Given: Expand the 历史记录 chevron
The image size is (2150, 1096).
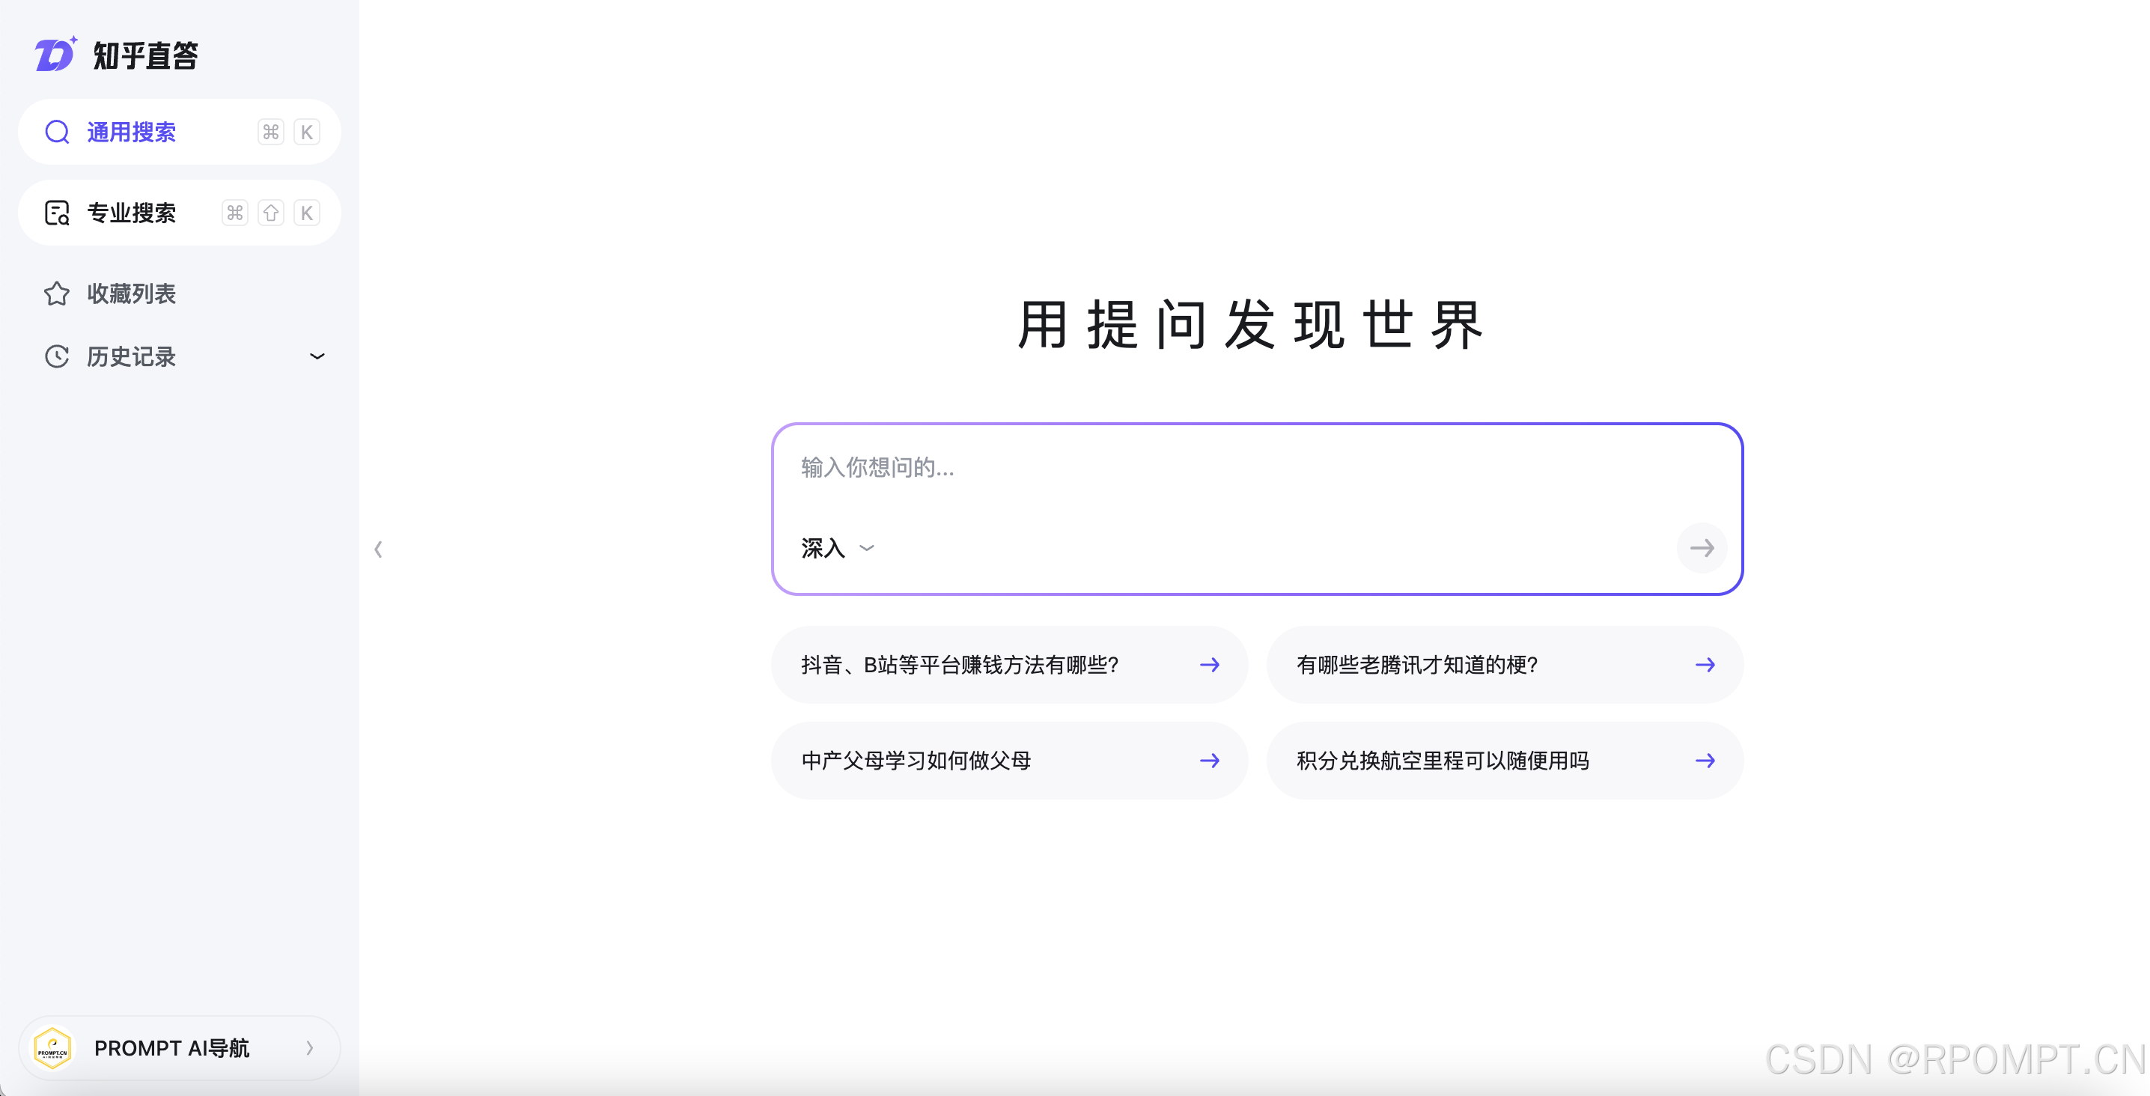Looking at the screenshot, I should [317, 356].
